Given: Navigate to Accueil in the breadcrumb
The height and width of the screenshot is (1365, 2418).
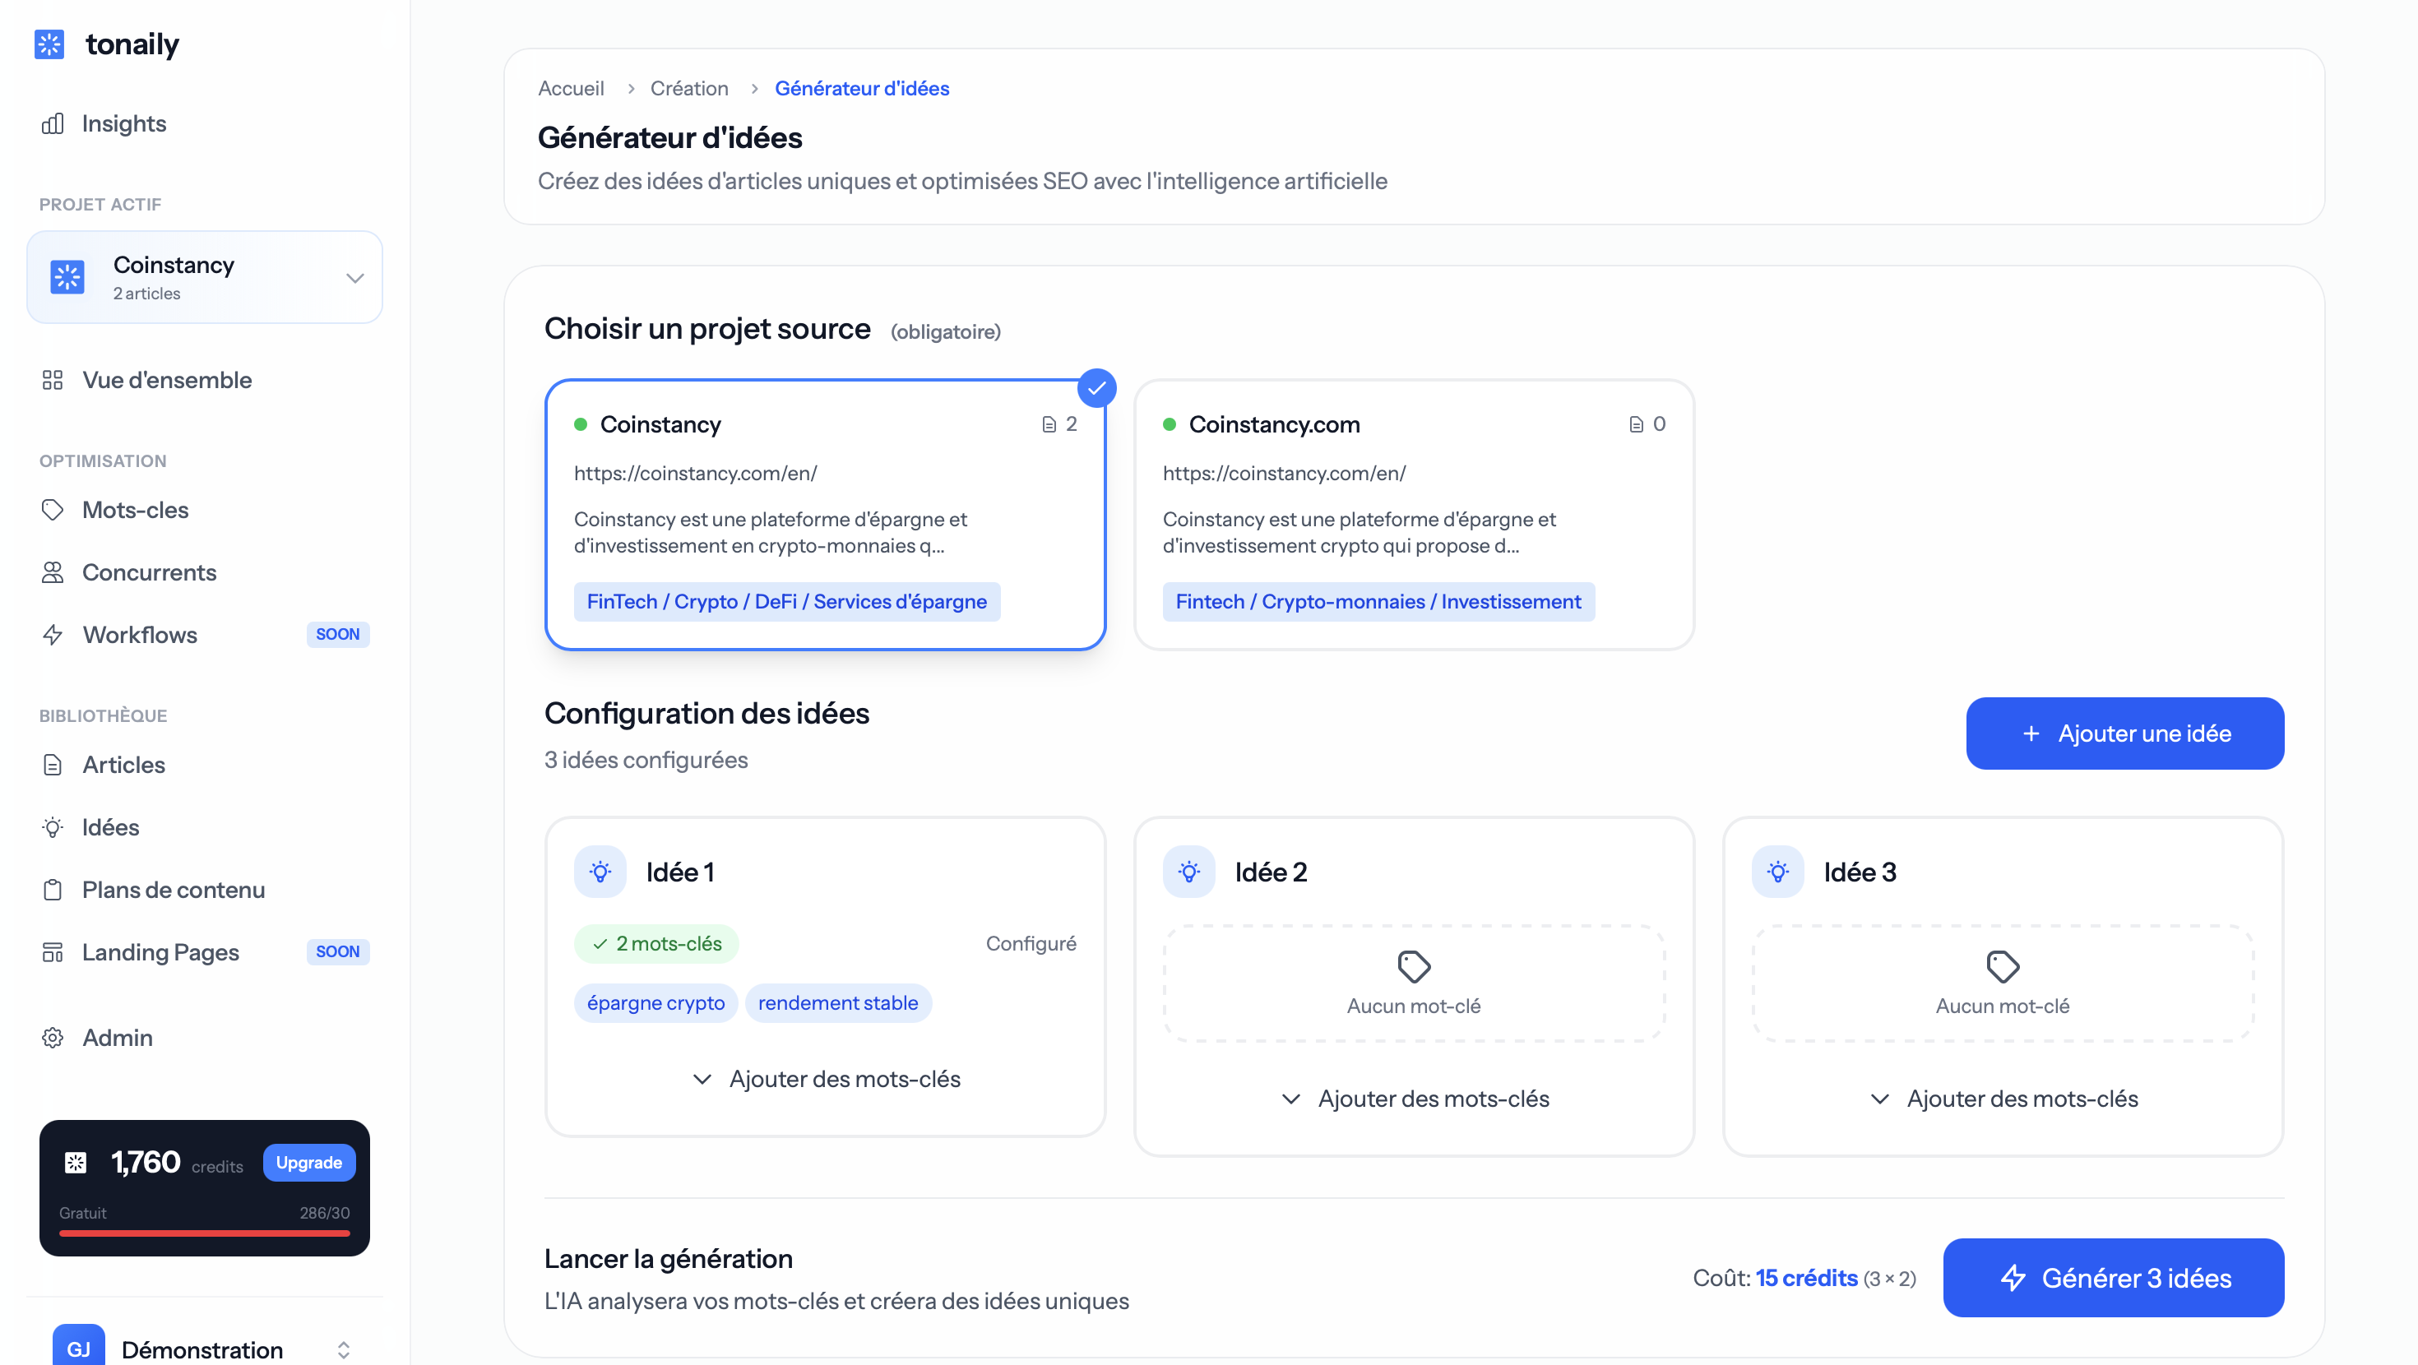Looking at the screenshot, I should tap(570, 87).
